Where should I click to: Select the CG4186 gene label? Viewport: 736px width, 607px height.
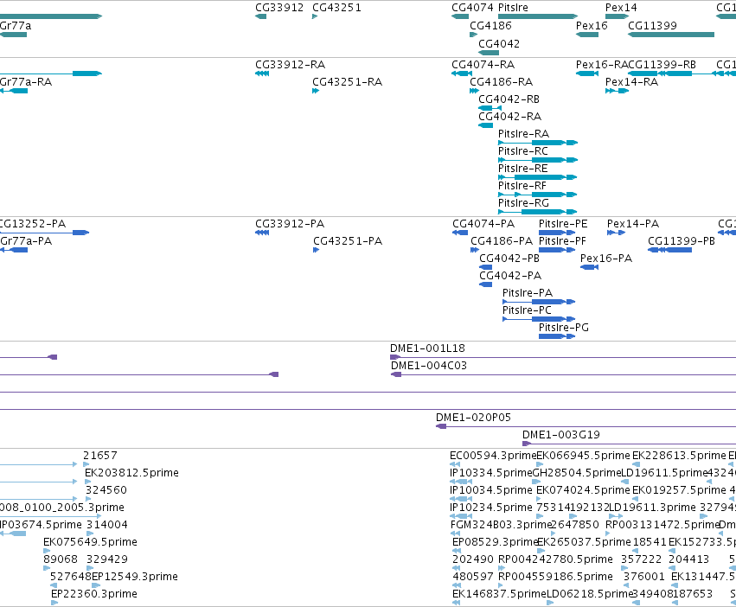point(490,26)
